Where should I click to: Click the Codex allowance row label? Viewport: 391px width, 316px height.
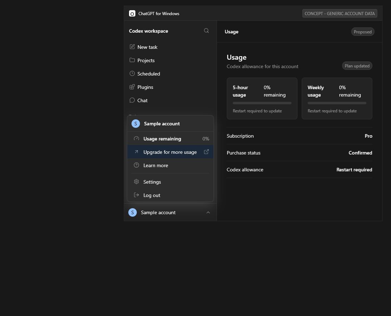[245, 170]
